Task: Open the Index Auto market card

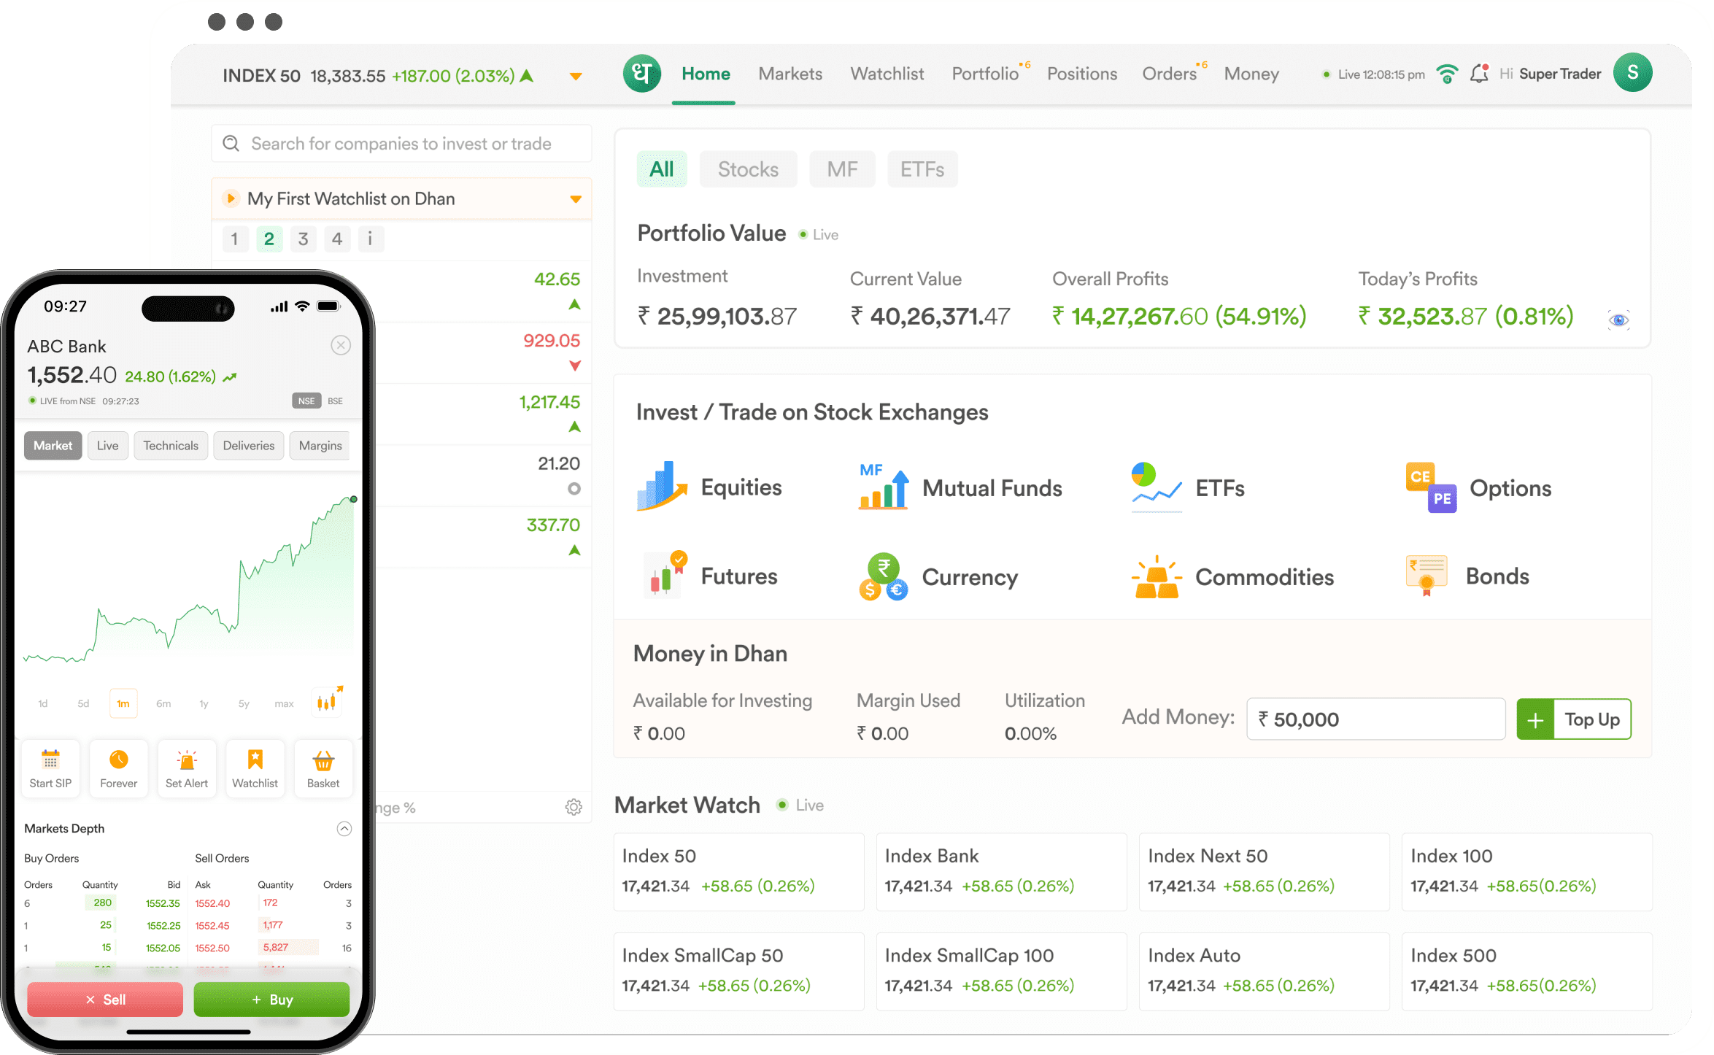Action: (1264, 971)
